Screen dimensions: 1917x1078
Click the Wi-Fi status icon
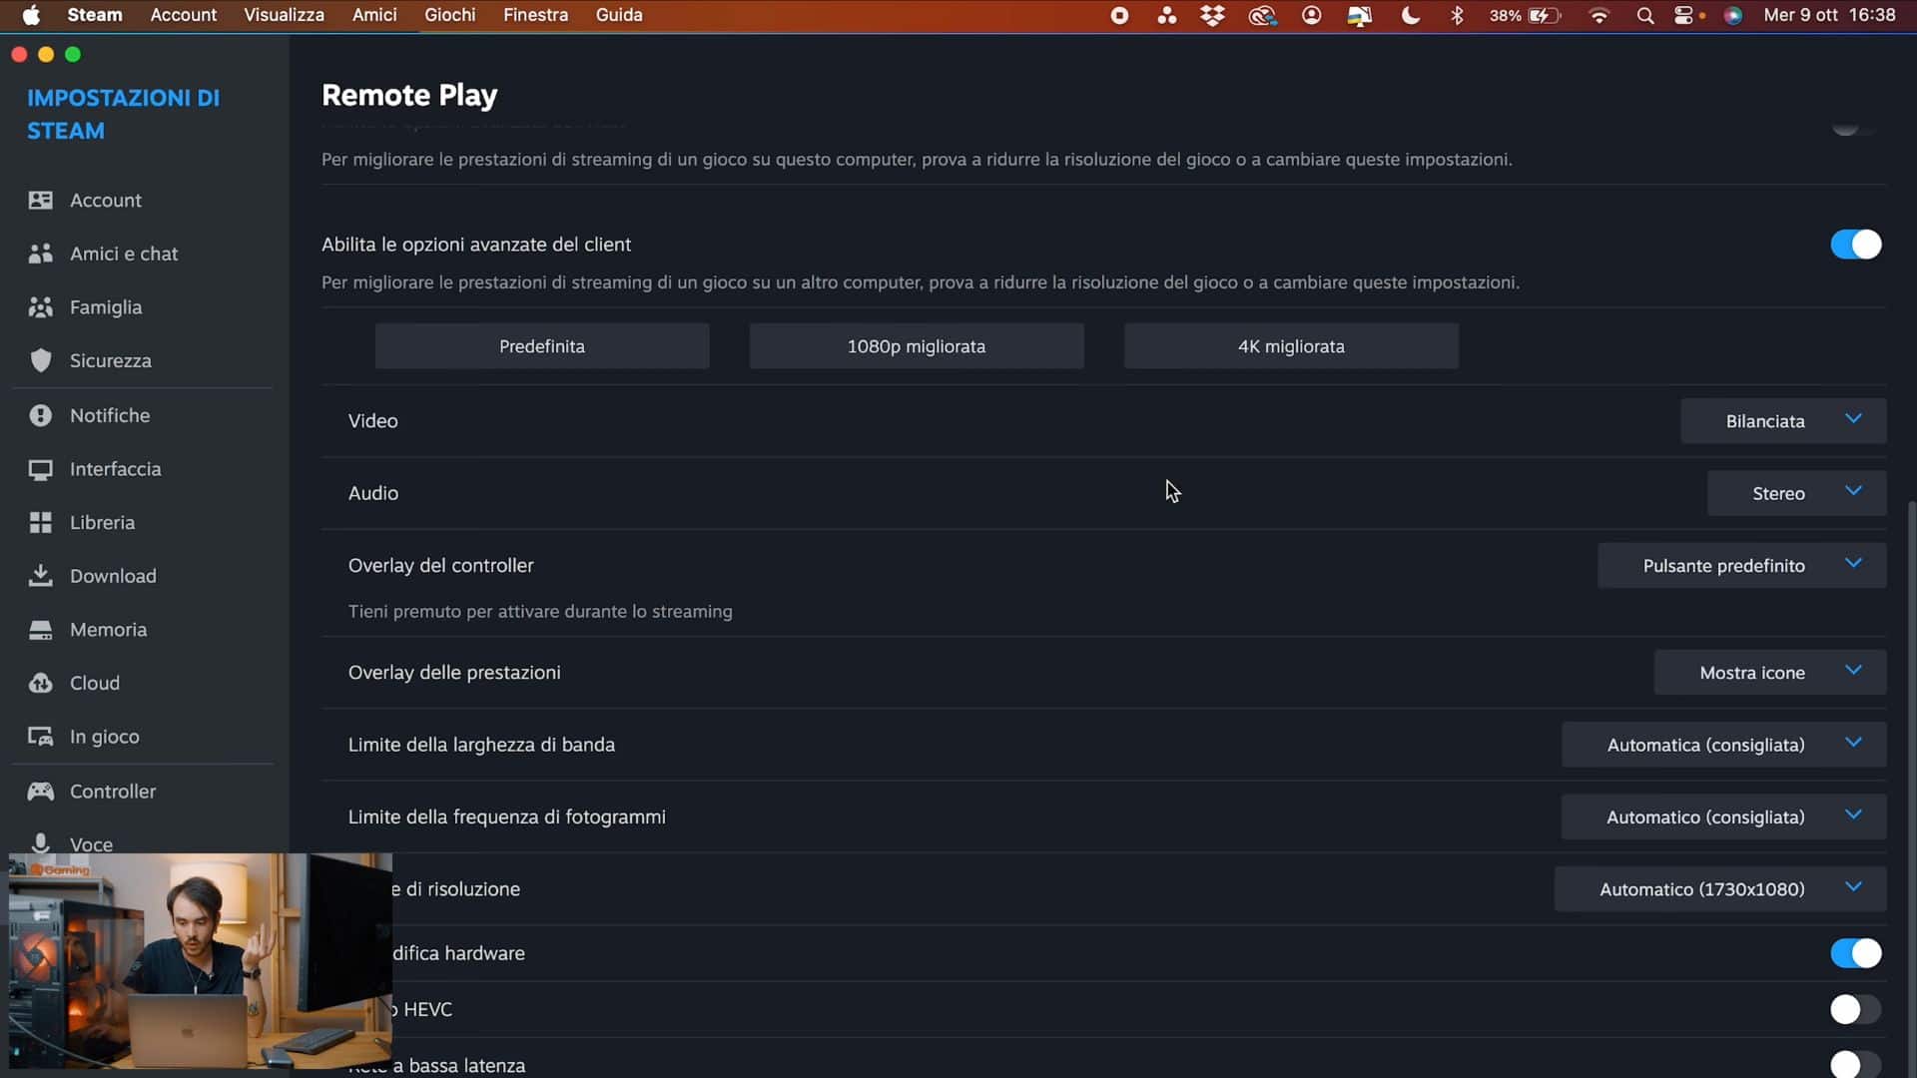1599,15
